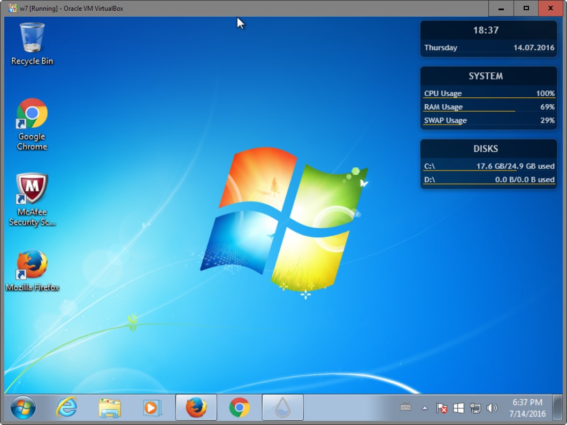Viewport: 567px width, 425px height.
Task: Click the SWAP Usage label
Action: 445,120
